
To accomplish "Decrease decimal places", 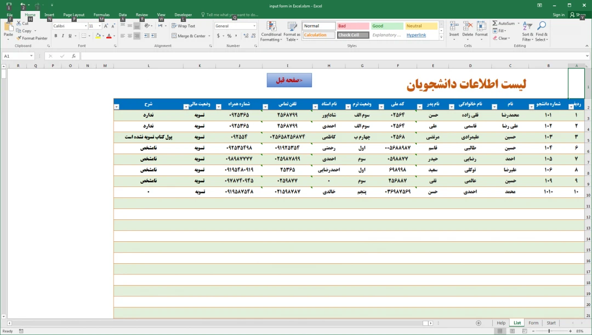I will (253, 36).
